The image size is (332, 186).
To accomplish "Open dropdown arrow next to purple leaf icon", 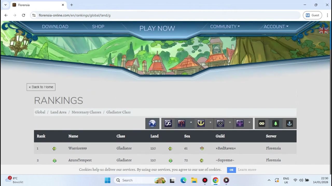I will point(249,122).
